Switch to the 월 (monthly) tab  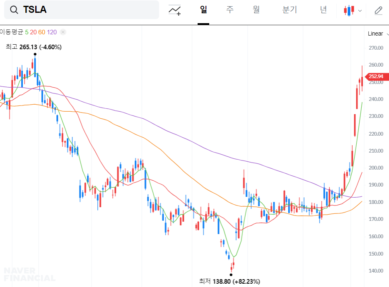click(x=256, y=10)
